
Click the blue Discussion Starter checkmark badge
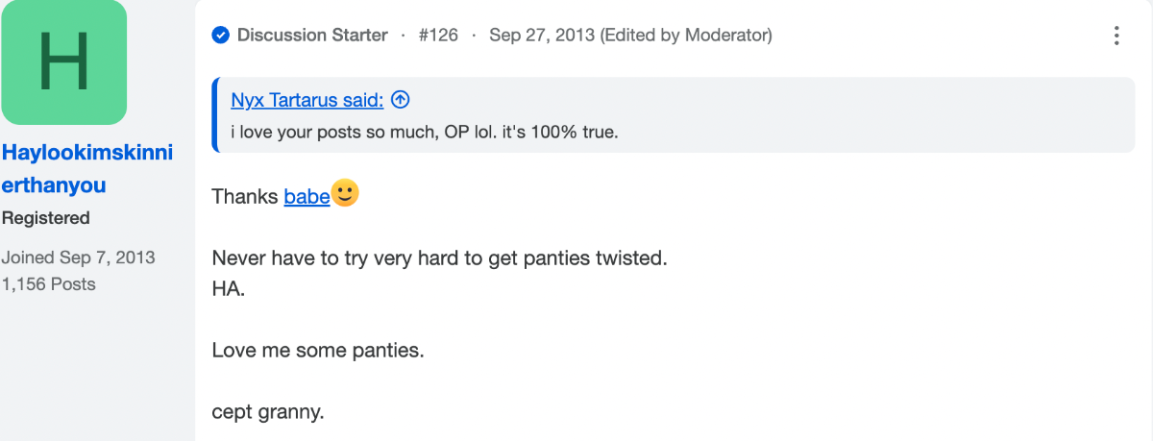click(221, 36)
